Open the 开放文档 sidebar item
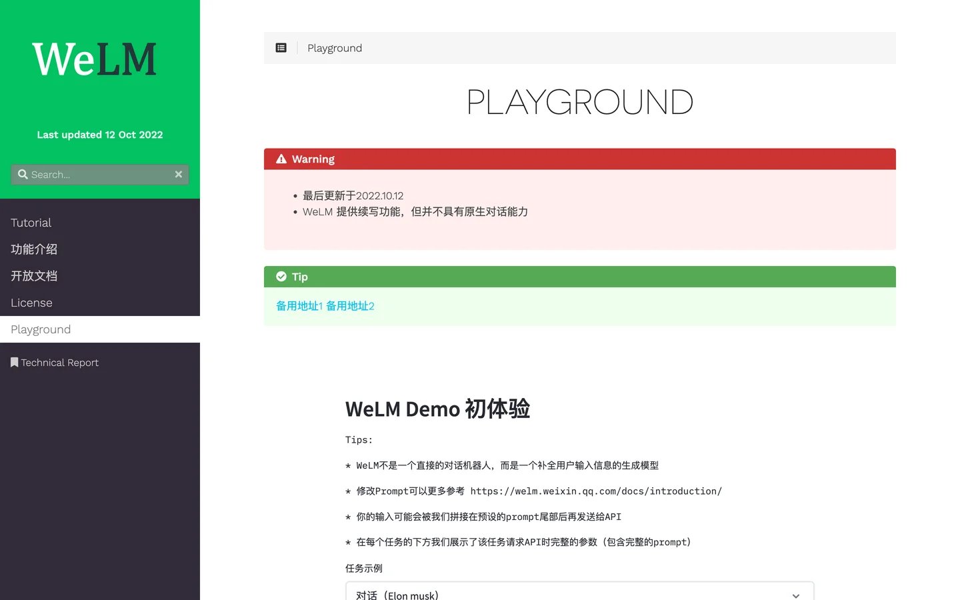The width and height of the screenshot is (960, 600). [x=100, y=276]
